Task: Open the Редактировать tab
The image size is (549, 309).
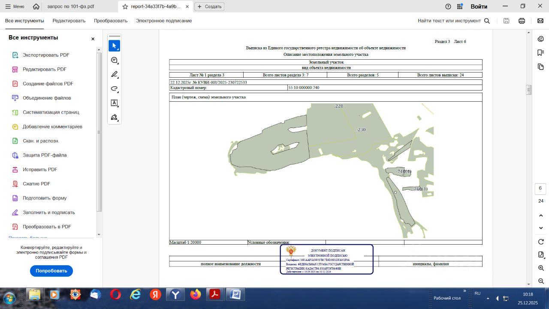Action: [69, 21]
